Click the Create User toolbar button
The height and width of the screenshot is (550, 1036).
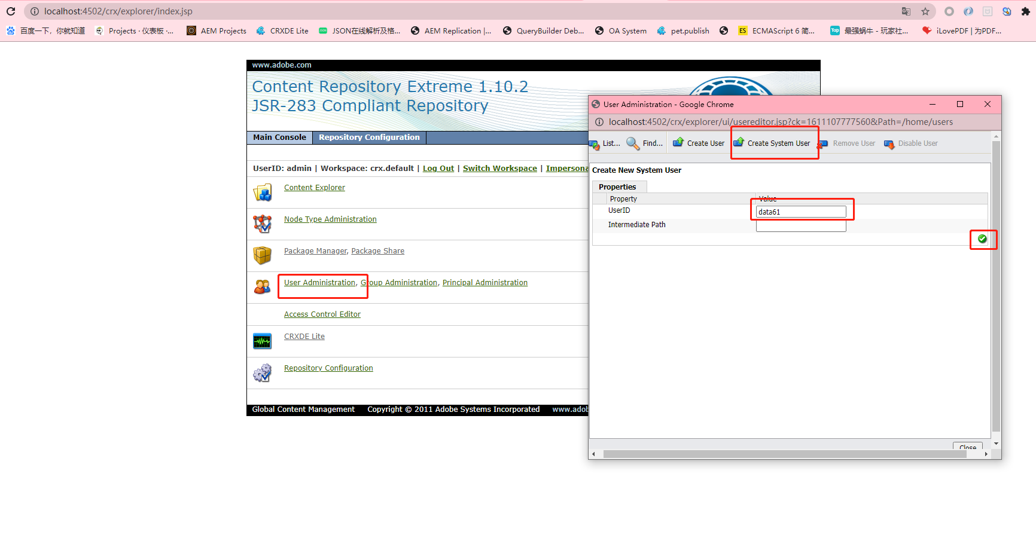coord(699,143)
